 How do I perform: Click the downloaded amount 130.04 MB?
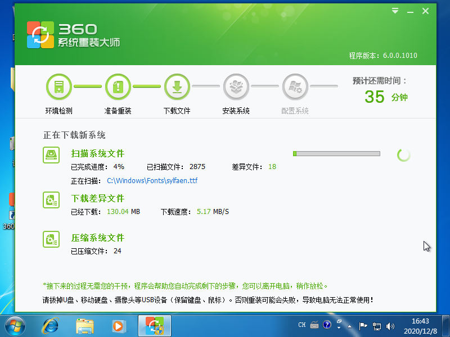[123, 212]
